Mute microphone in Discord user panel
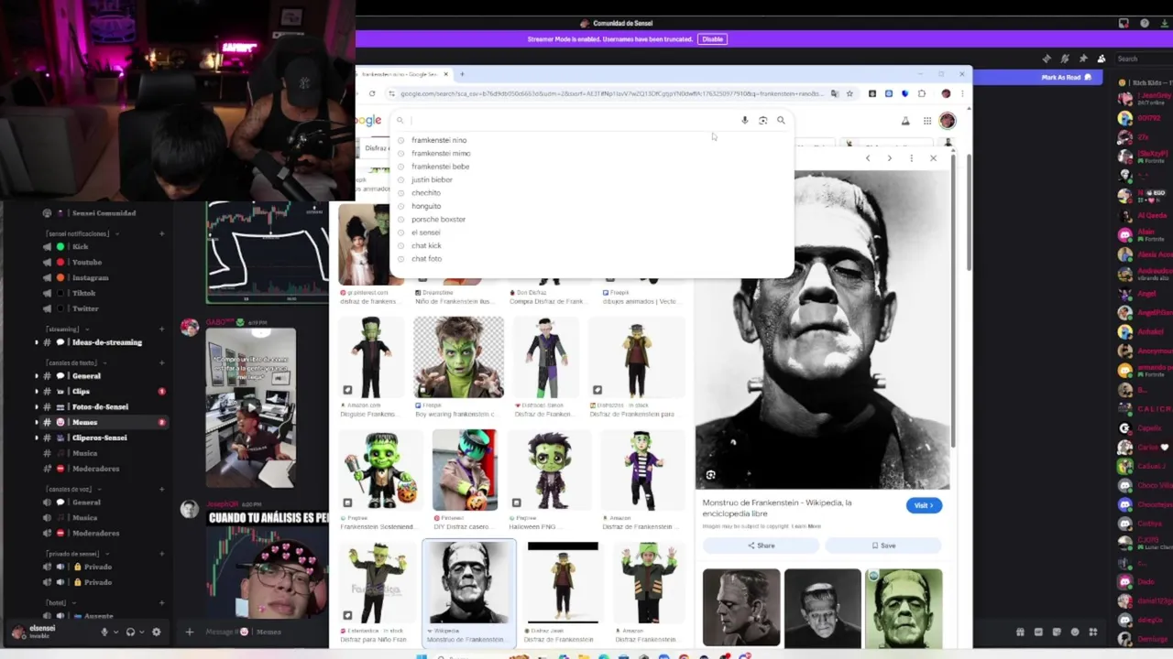1173x659 pixels. 104,632
